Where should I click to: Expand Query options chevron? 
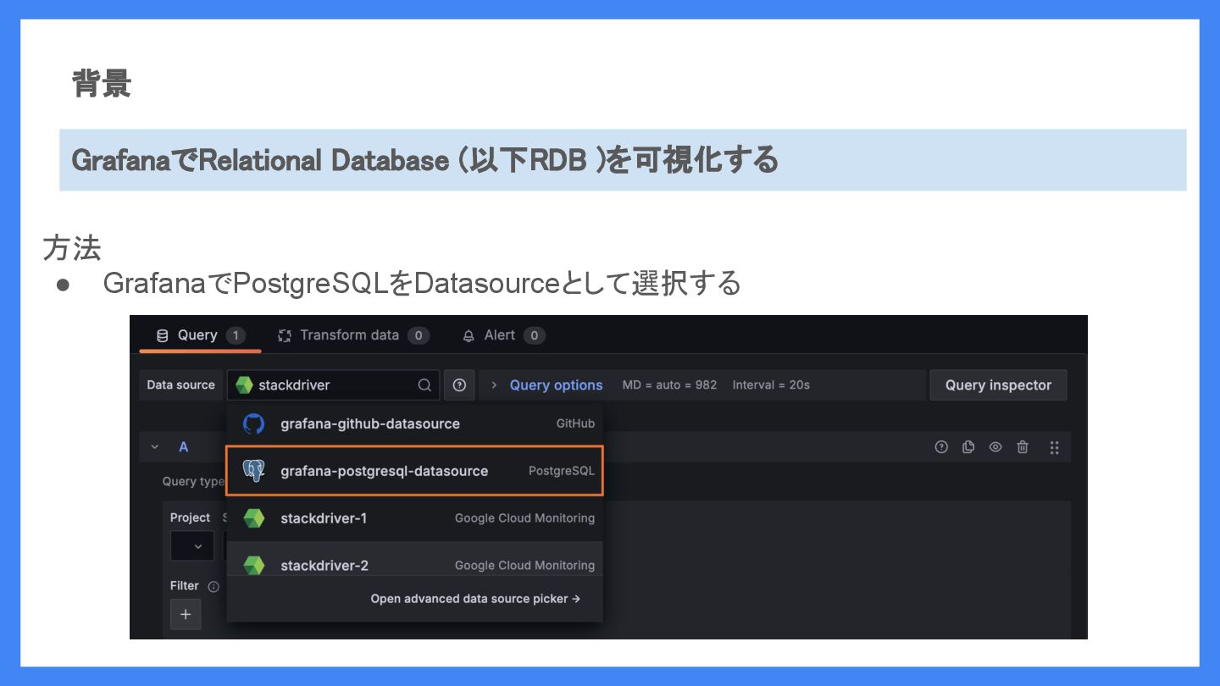point(494,384)
